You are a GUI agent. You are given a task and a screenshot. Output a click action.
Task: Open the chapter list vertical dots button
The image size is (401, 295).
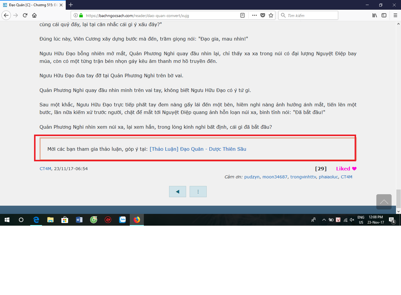pos(198,192)
